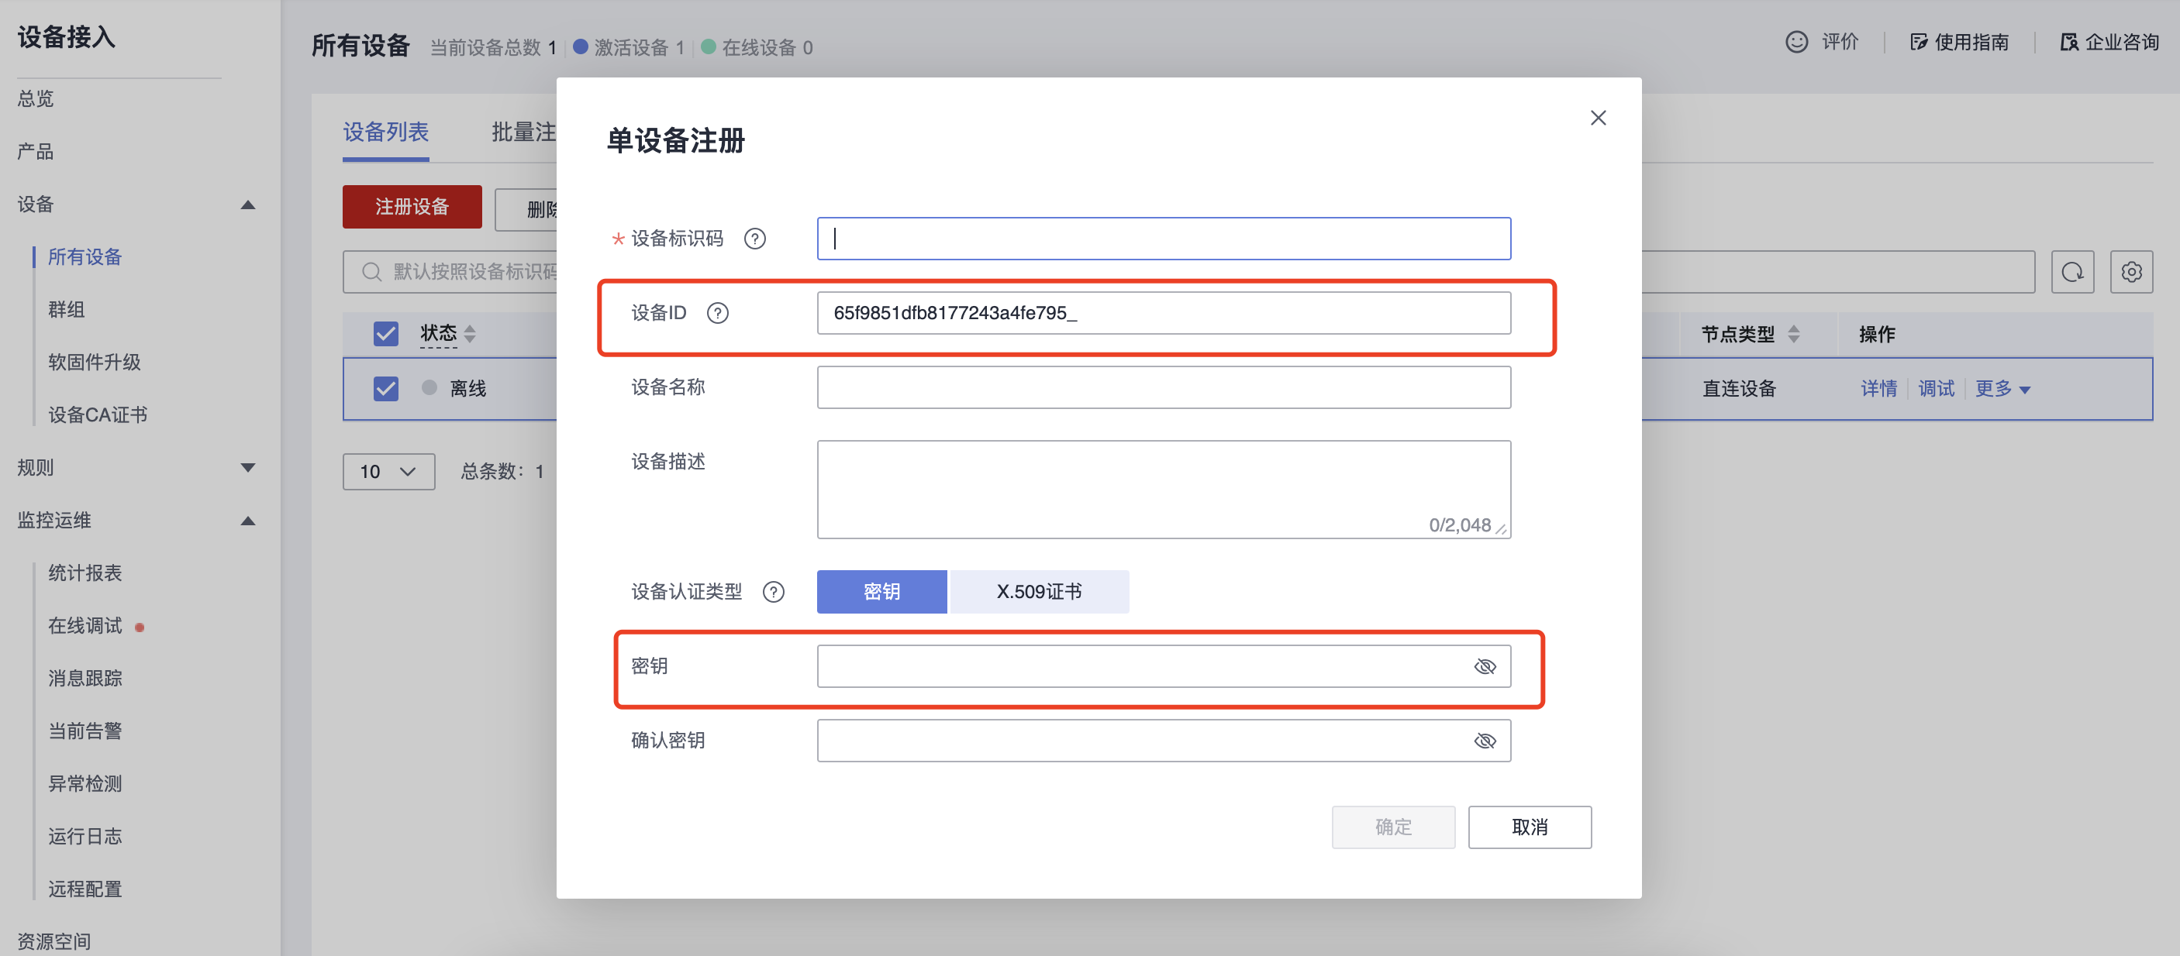
Task: Click the search magnifier icon
Action: point(371,272)
